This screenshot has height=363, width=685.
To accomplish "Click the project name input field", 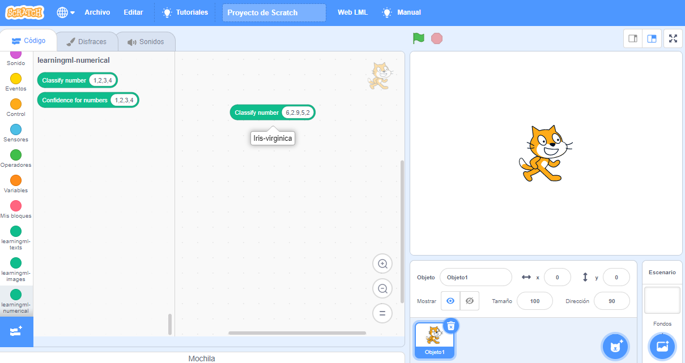I will coord(274,12).
